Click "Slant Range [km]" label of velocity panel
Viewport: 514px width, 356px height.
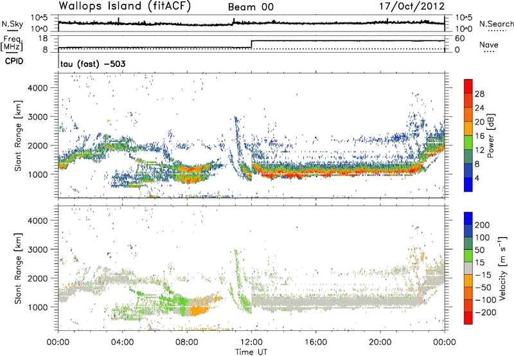(x=18, y=269)
